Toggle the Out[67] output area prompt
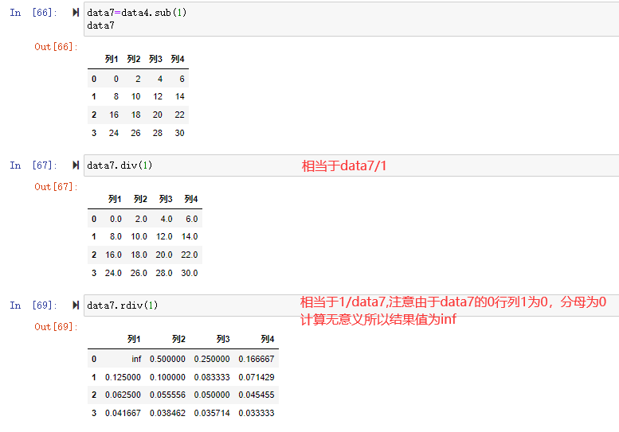619x432 pixels. (x=54, y=187)
